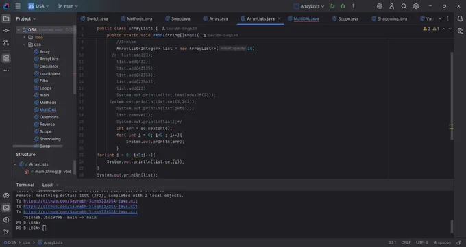Click the terminal prompt input
The width and height of the screenshot is (466, 247).
[45, 228]
